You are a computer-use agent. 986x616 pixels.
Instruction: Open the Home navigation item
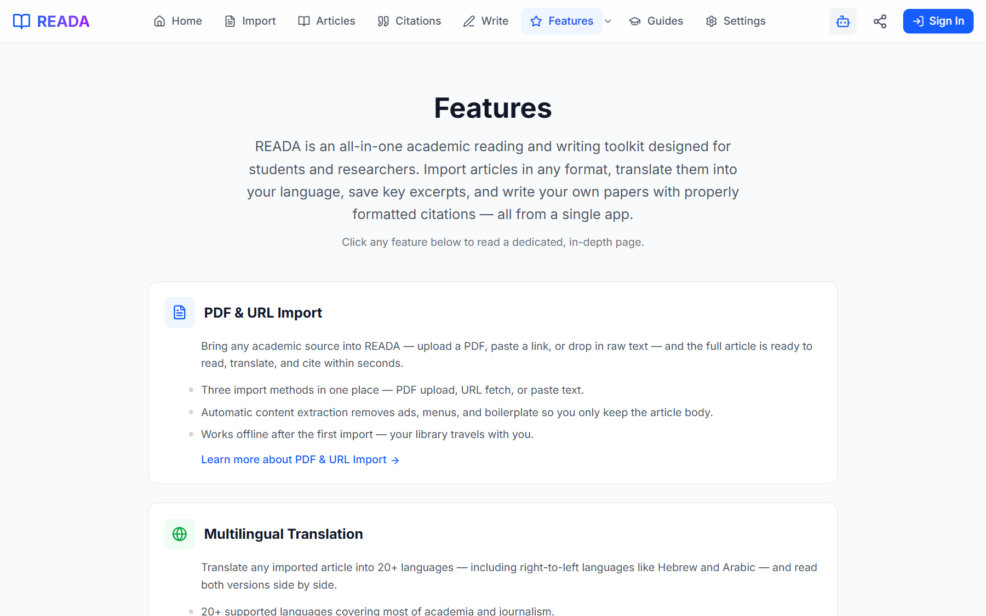(178, 21)
